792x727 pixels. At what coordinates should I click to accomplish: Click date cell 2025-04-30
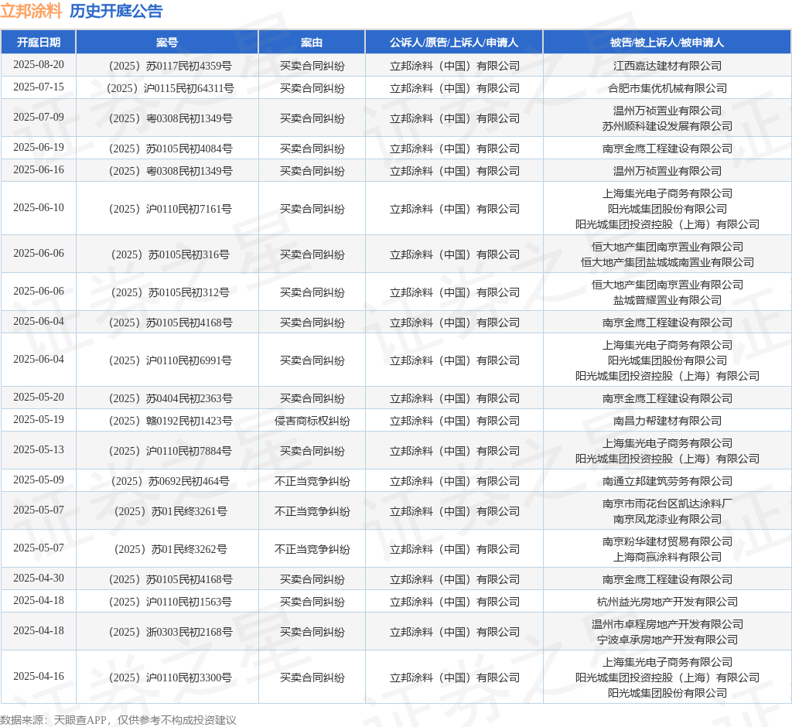pyautogui.click(x=39, y=578)
